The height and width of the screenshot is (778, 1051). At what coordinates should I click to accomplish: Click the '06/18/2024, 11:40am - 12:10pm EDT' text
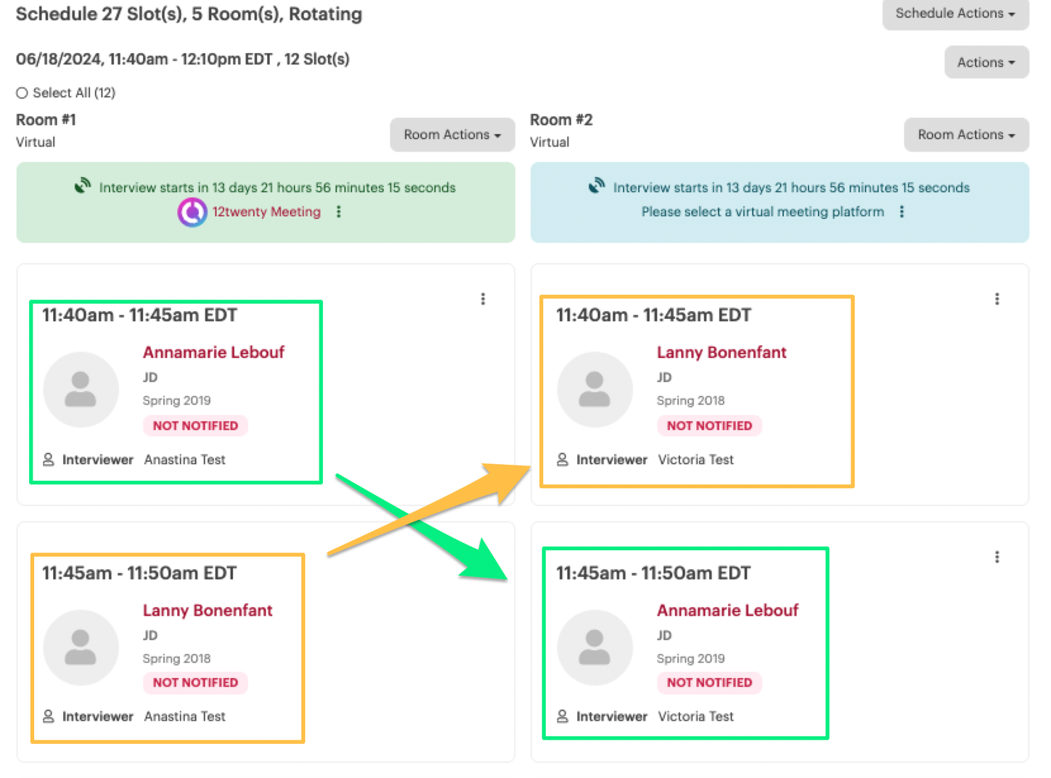click(x=144, y=59)
